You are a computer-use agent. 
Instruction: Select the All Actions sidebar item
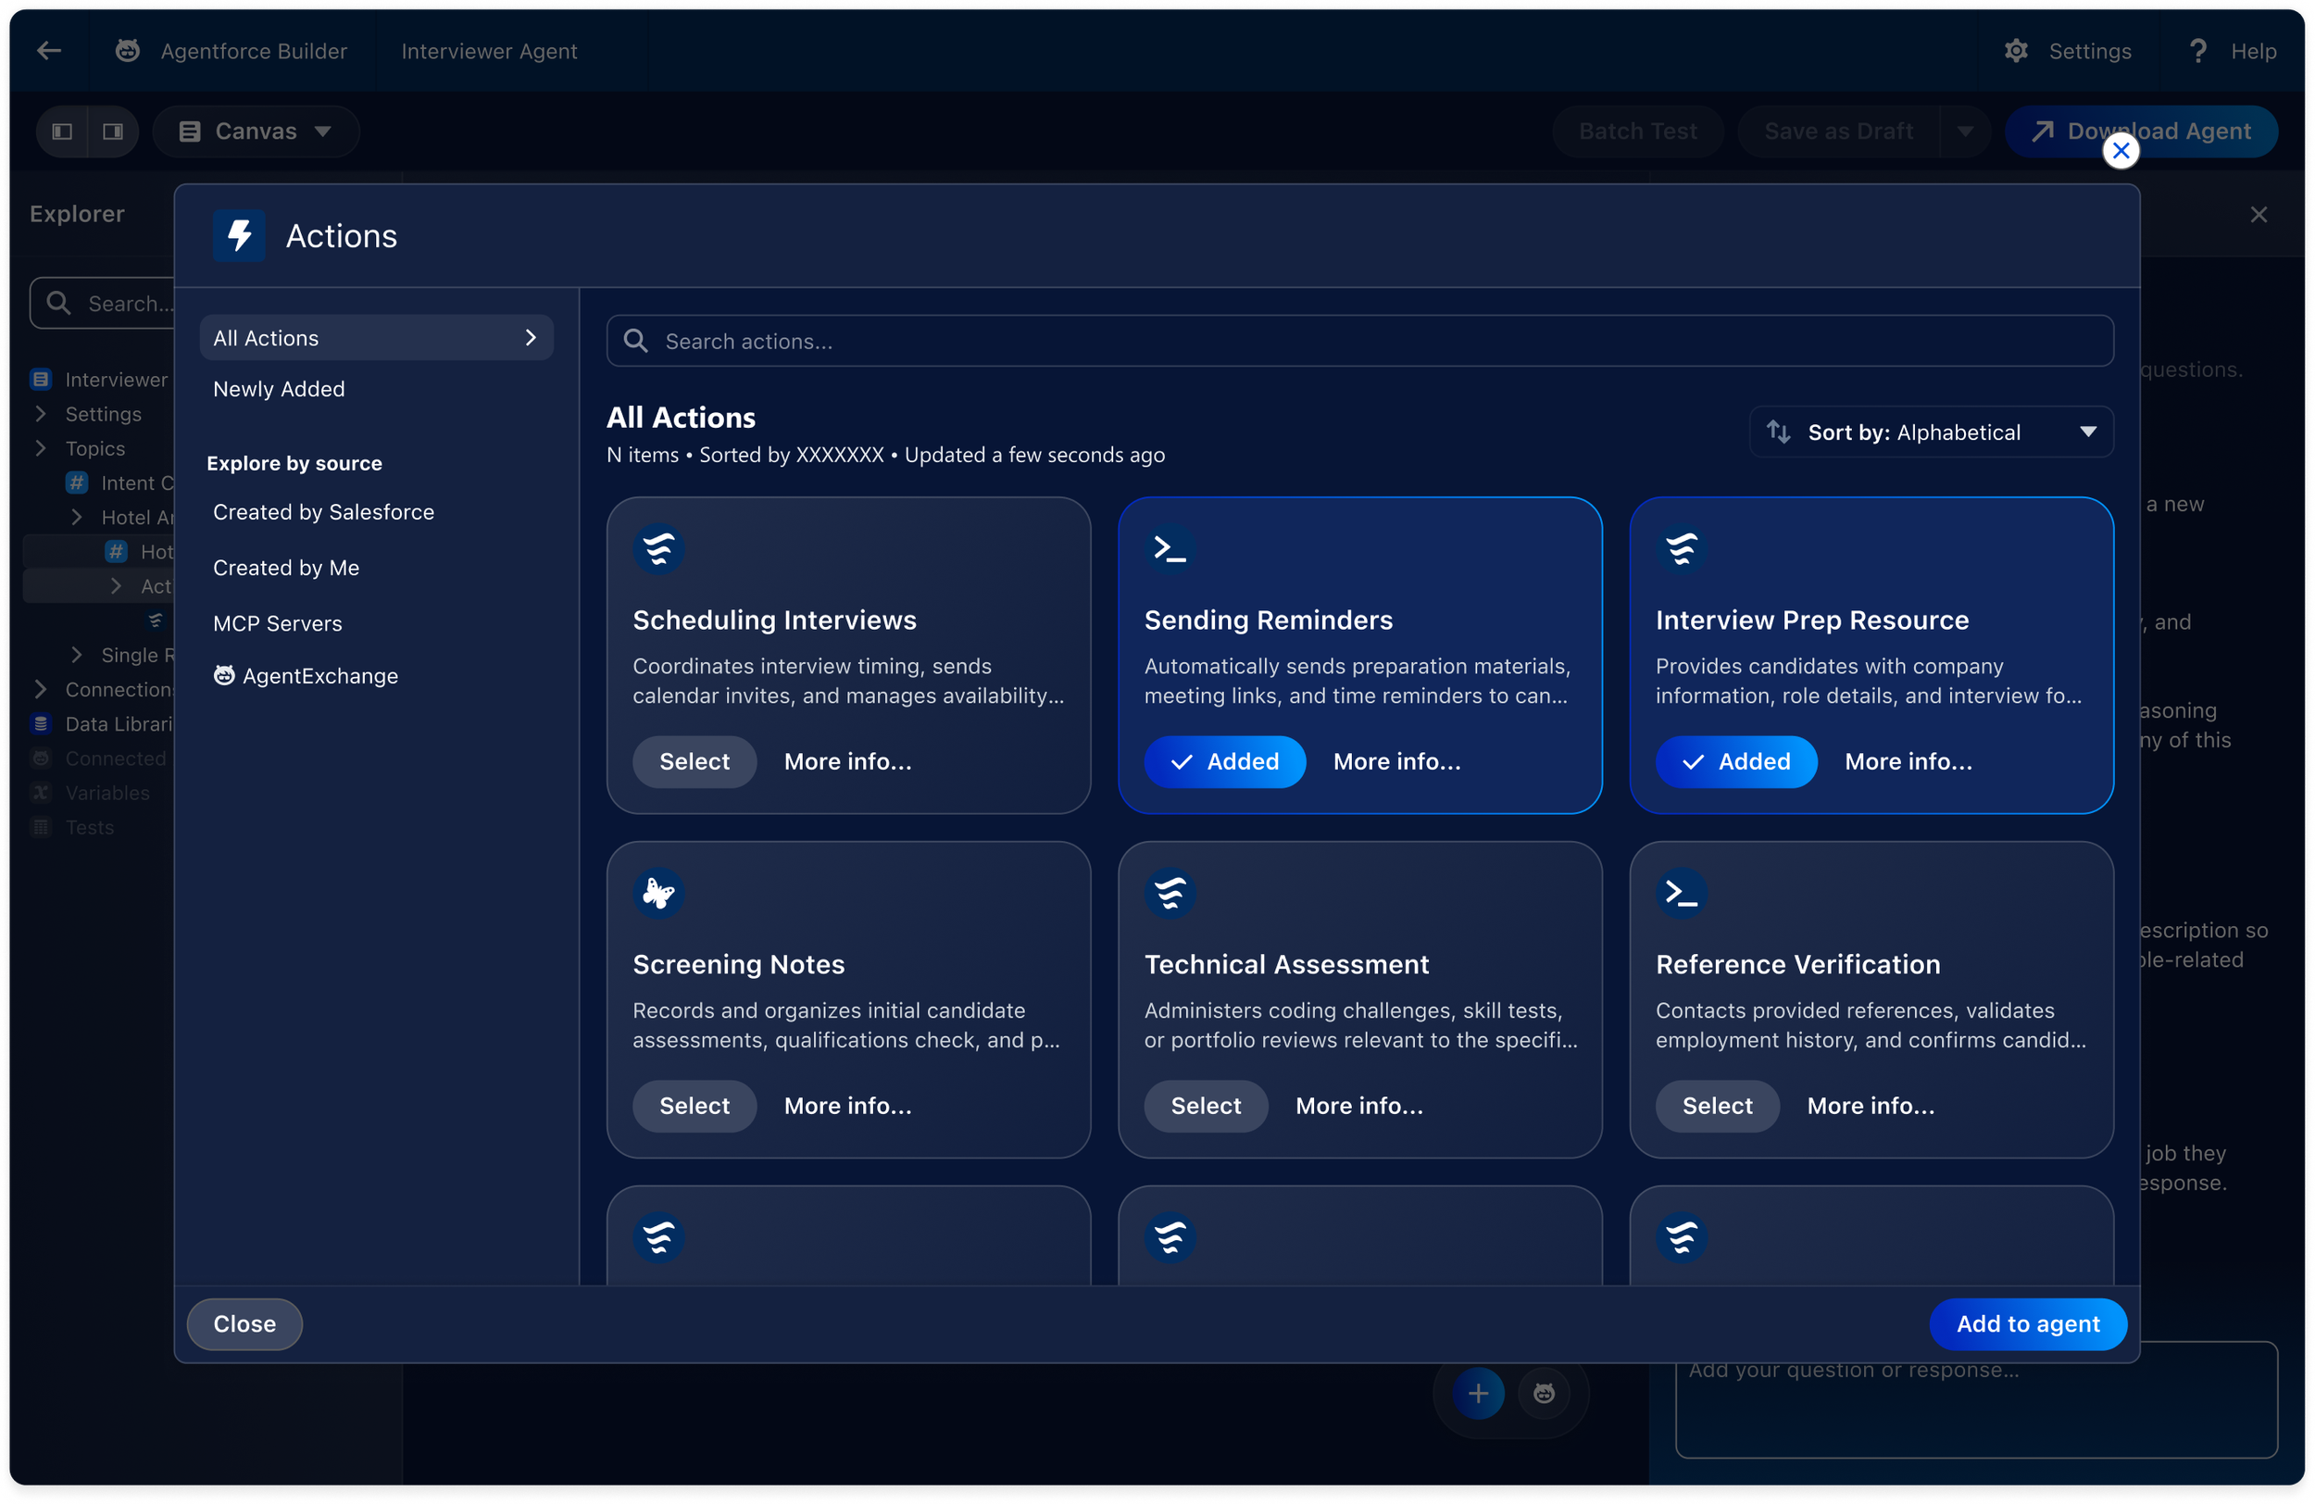377,338
